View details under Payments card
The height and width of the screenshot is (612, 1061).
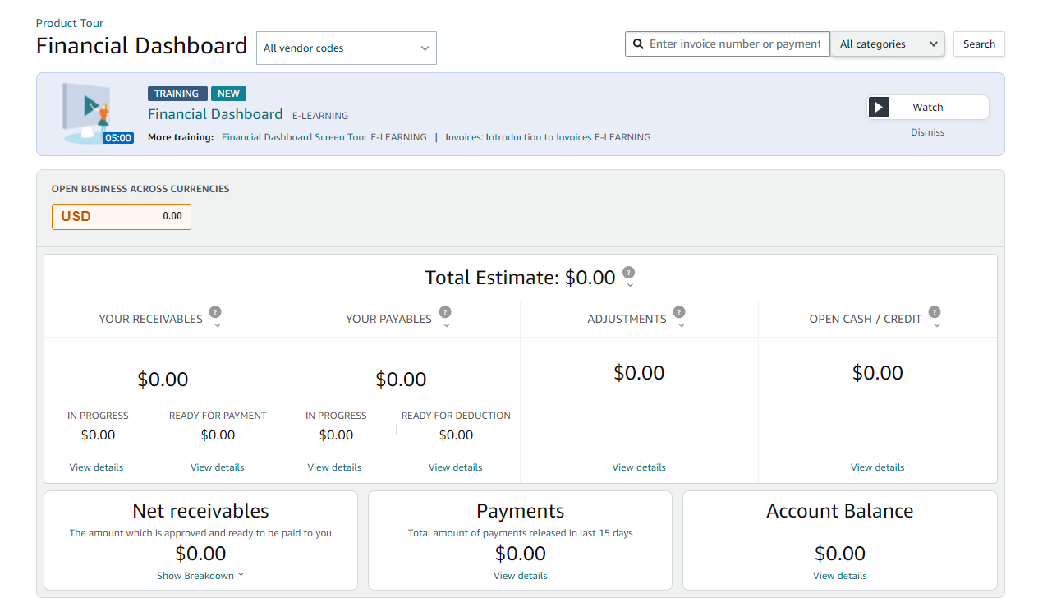(521, 576)
